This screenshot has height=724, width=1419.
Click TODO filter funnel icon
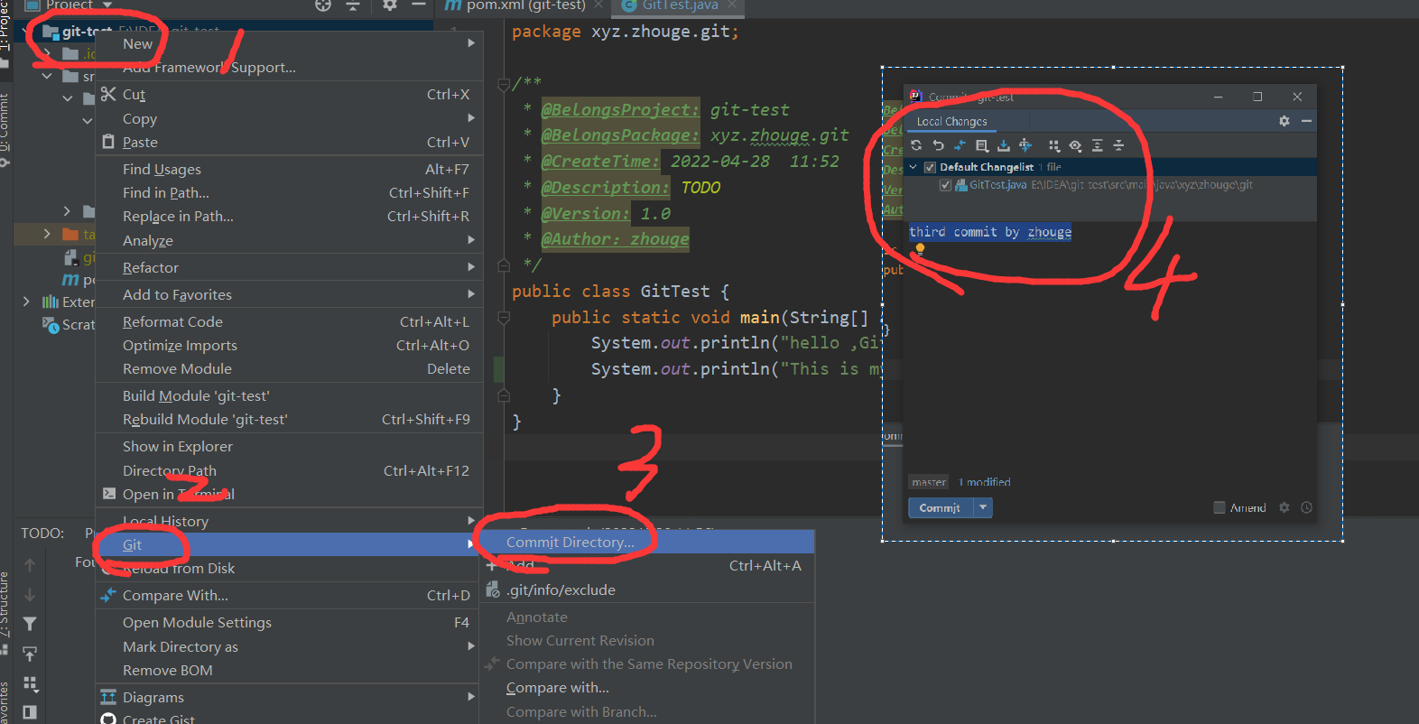pyautogui.click(x=30, y=624)
